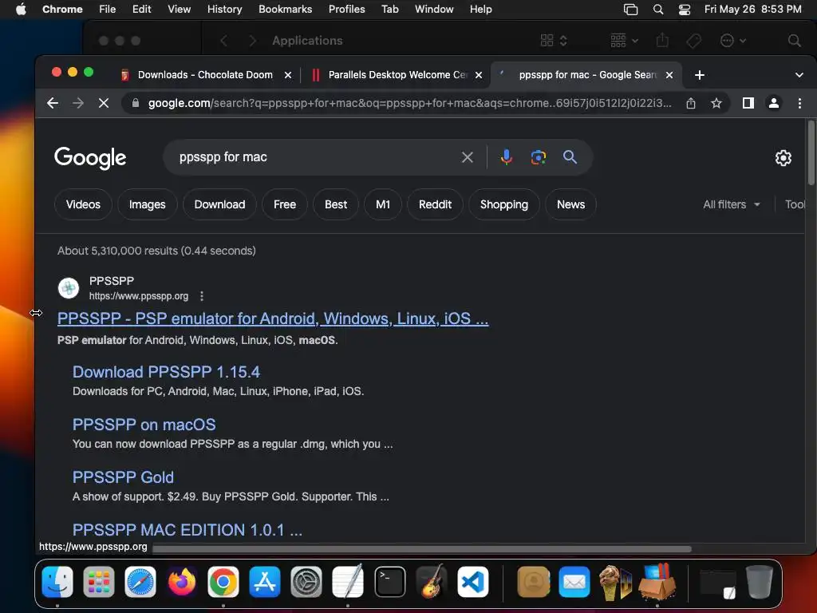Open PPSSPP - PSP emulator result link
Screen dimensions: 817x613
click(273, 318)
